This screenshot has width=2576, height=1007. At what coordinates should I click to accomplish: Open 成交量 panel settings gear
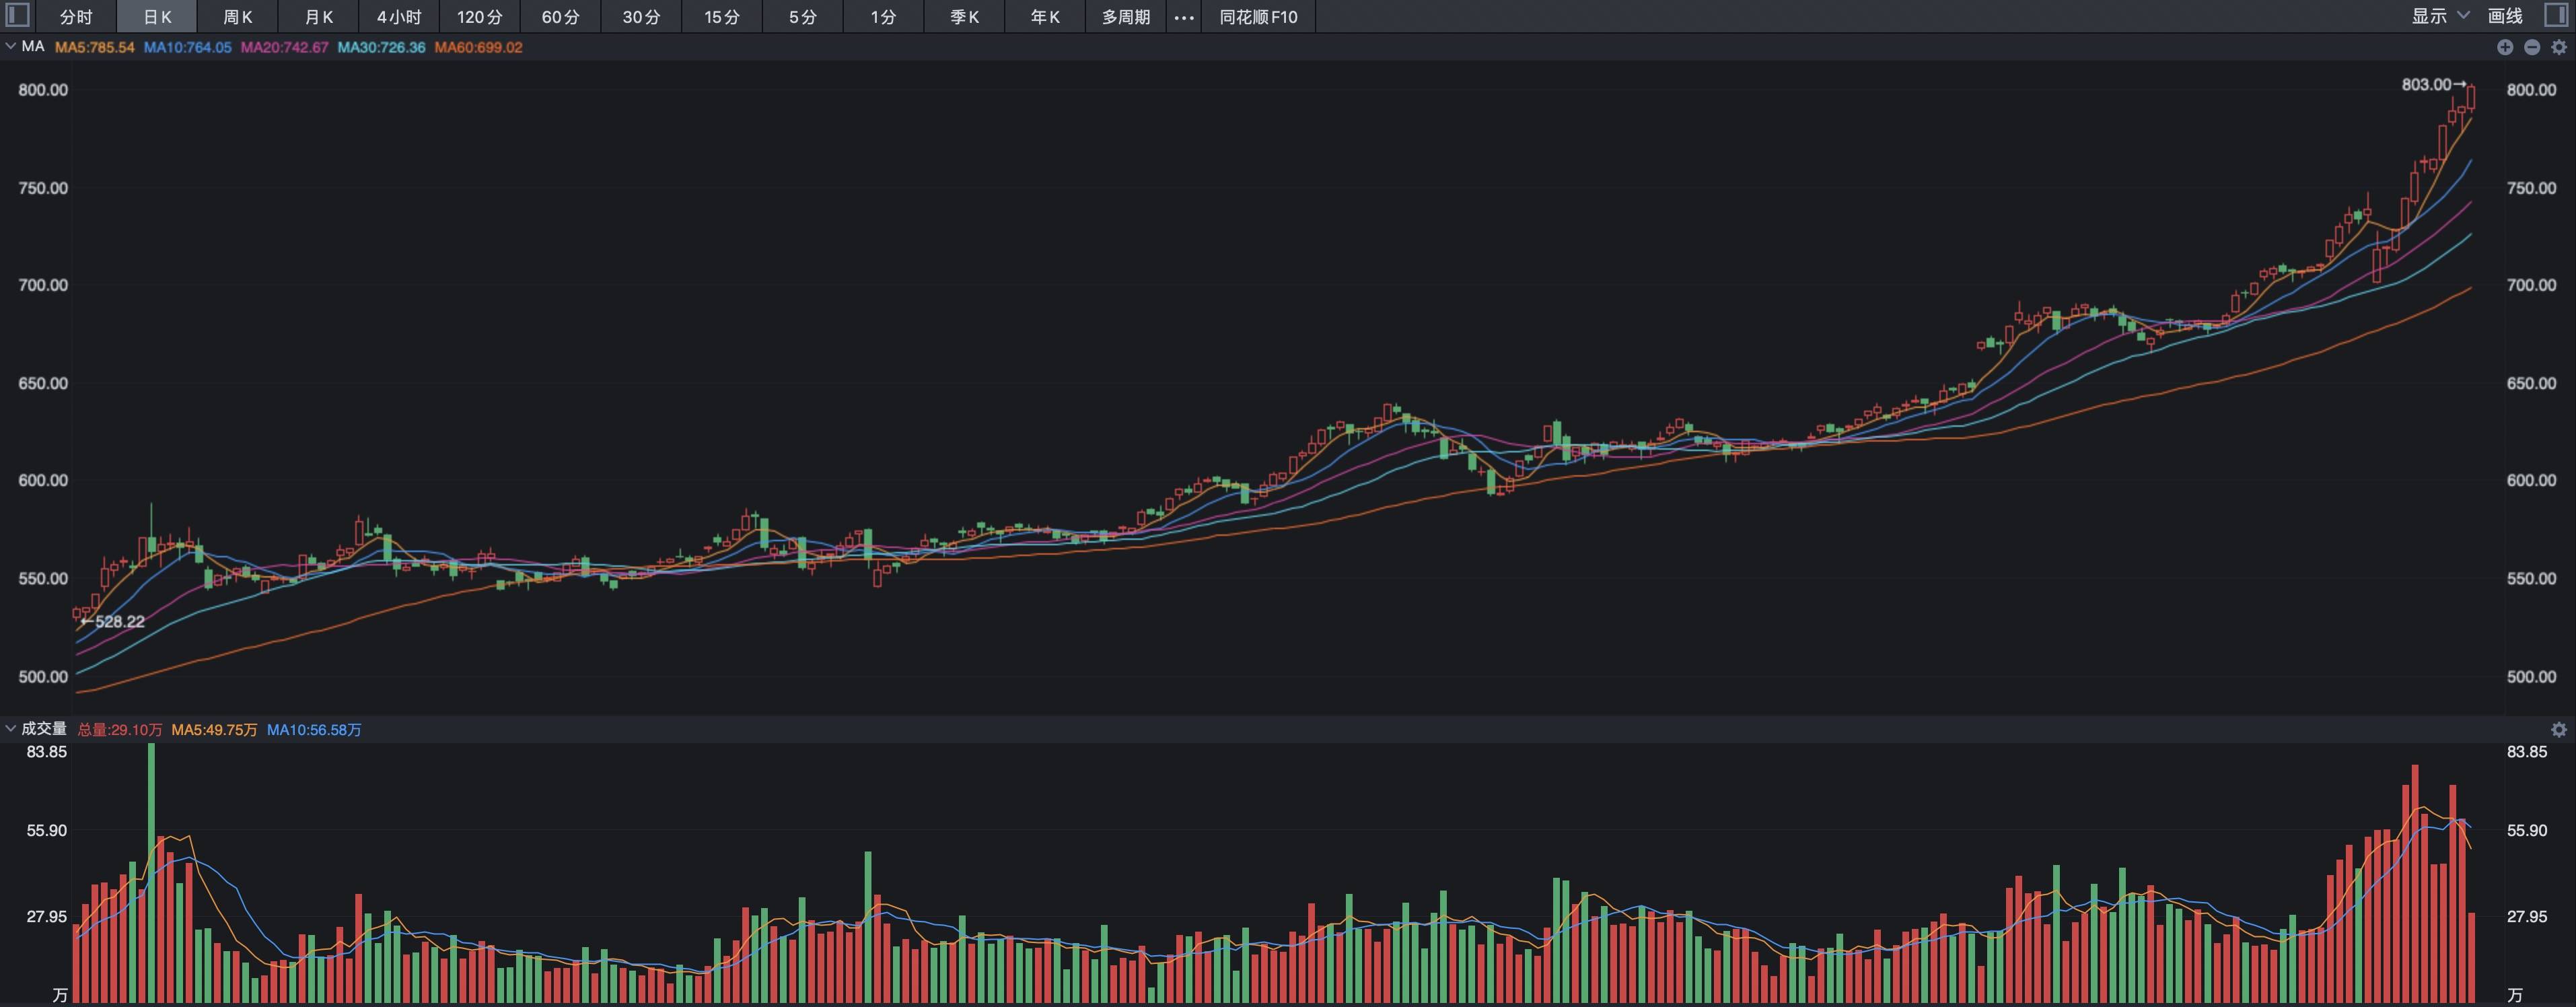click(x=2559, y=729)
